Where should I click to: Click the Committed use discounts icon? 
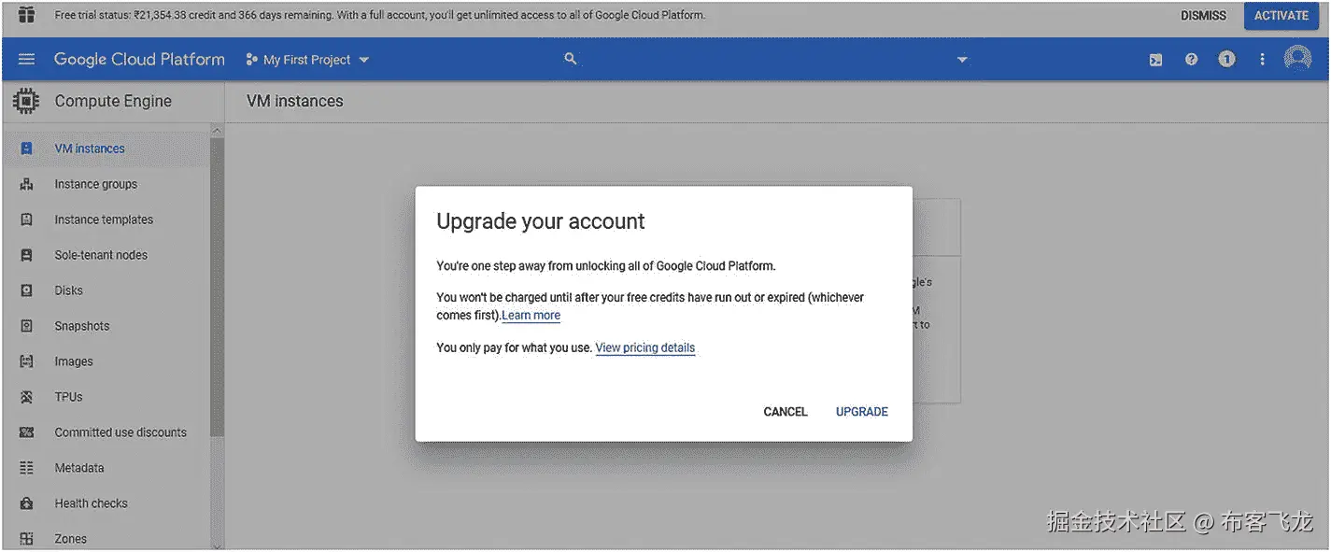coord(26,432)
